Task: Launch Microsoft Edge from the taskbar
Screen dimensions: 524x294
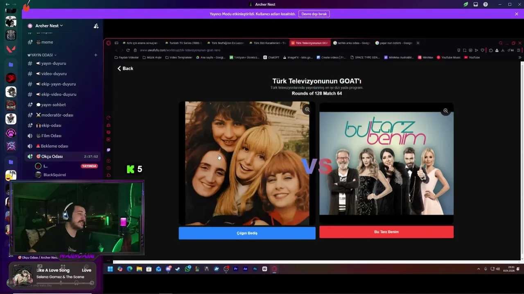Action: click(x=129, y=269)
